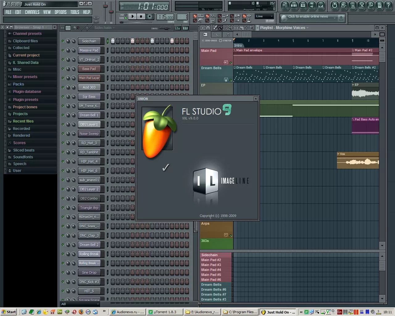This screenshot has width=395, height=316.
Task: Open the audio editor scissors icon
Action: (361, 5)
